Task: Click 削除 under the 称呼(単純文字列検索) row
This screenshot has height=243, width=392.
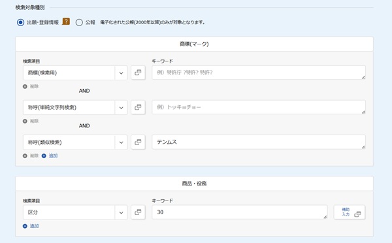Action: (34, 121)
